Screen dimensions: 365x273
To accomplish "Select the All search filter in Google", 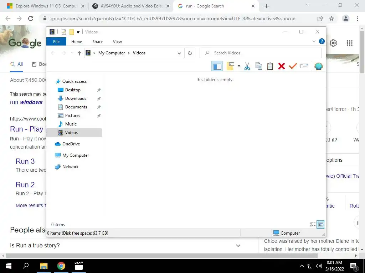I will tap(16, 64).
